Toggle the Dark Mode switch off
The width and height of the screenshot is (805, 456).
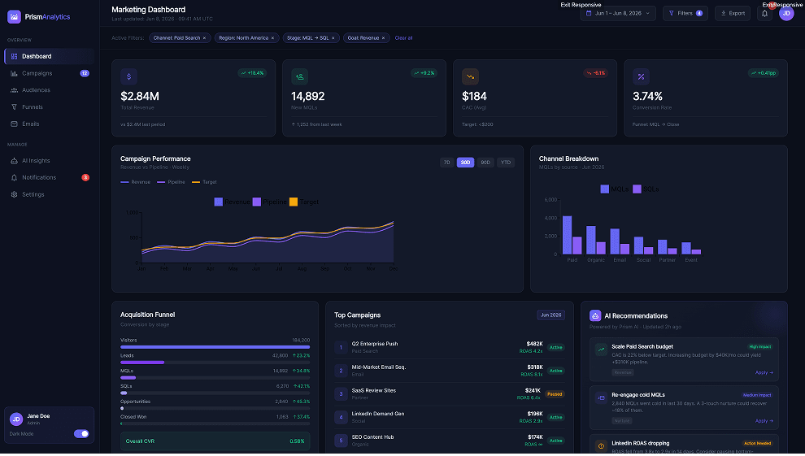81,434
